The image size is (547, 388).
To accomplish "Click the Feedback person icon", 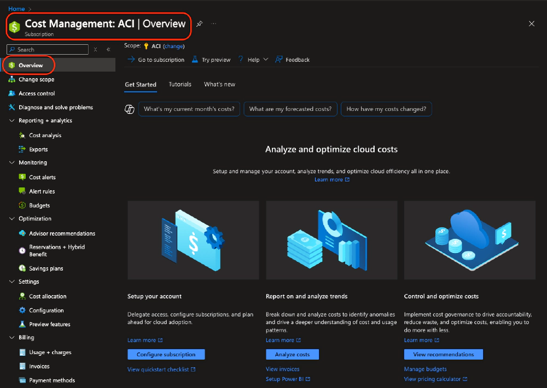I will click(x=278, y=60).
